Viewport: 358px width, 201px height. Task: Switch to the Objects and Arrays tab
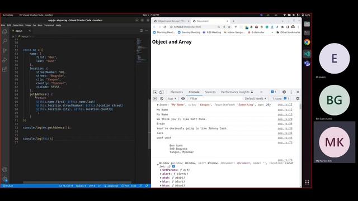172,21
